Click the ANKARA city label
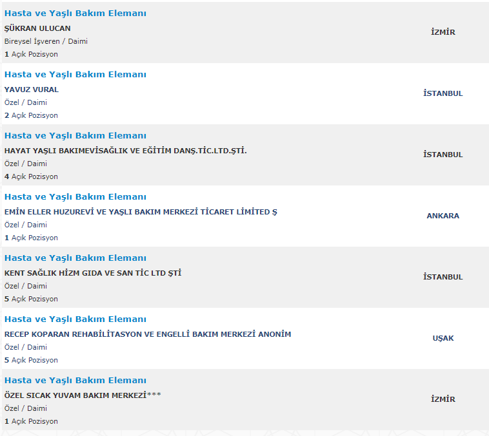Image resolution: width=489 pixels, height=436 pixels. [443, 216]
